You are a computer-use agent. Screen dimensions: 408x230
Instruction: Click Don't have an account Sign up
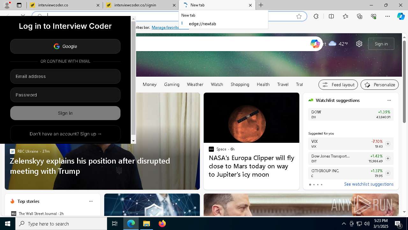(65, 134)
